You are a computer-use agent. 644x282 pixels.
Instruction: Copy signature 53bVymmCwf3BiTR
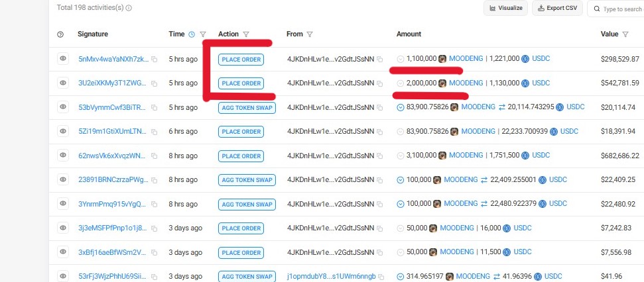pos(155,107)
